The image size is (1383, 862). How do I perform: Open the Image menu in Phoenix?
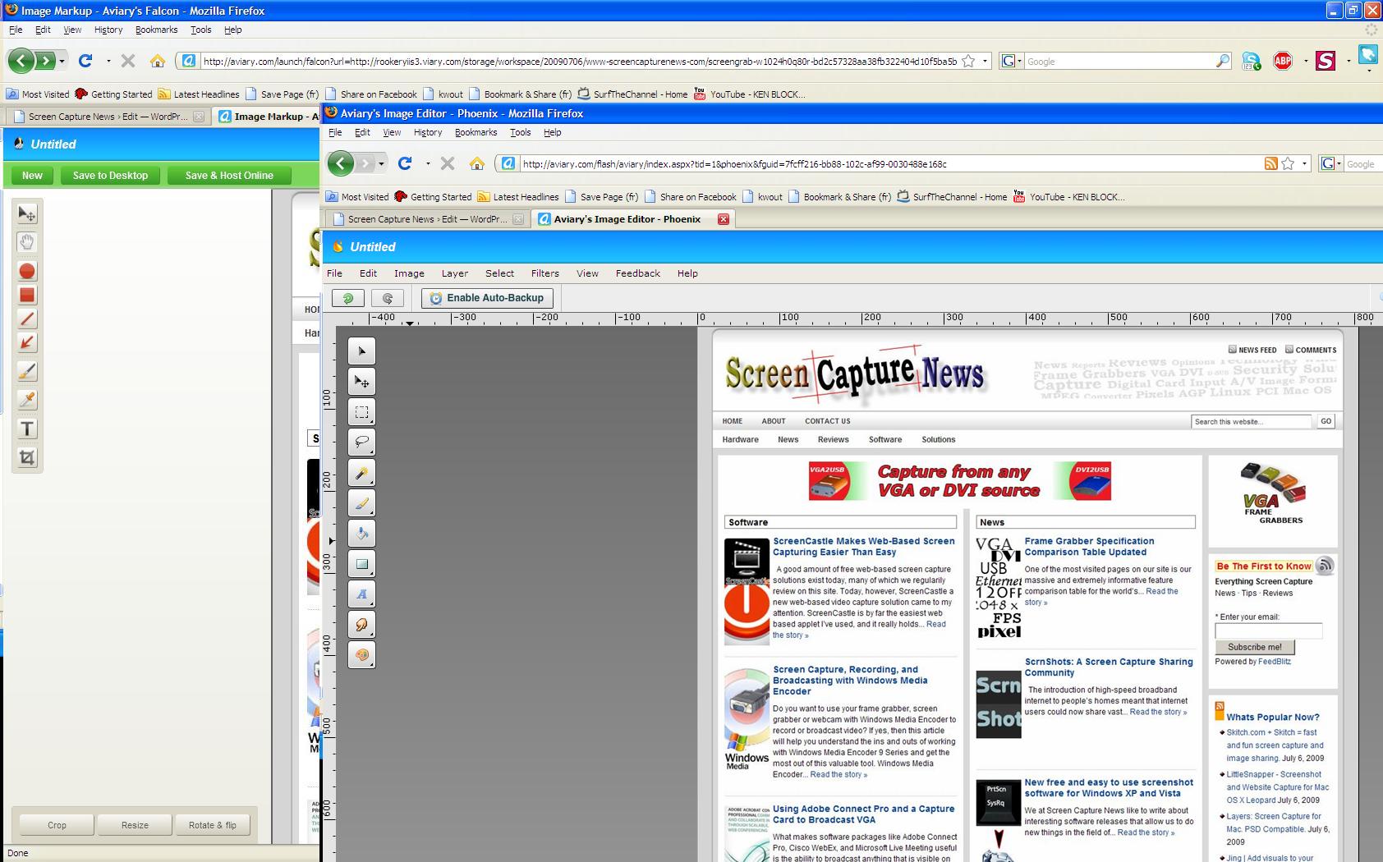409,273
